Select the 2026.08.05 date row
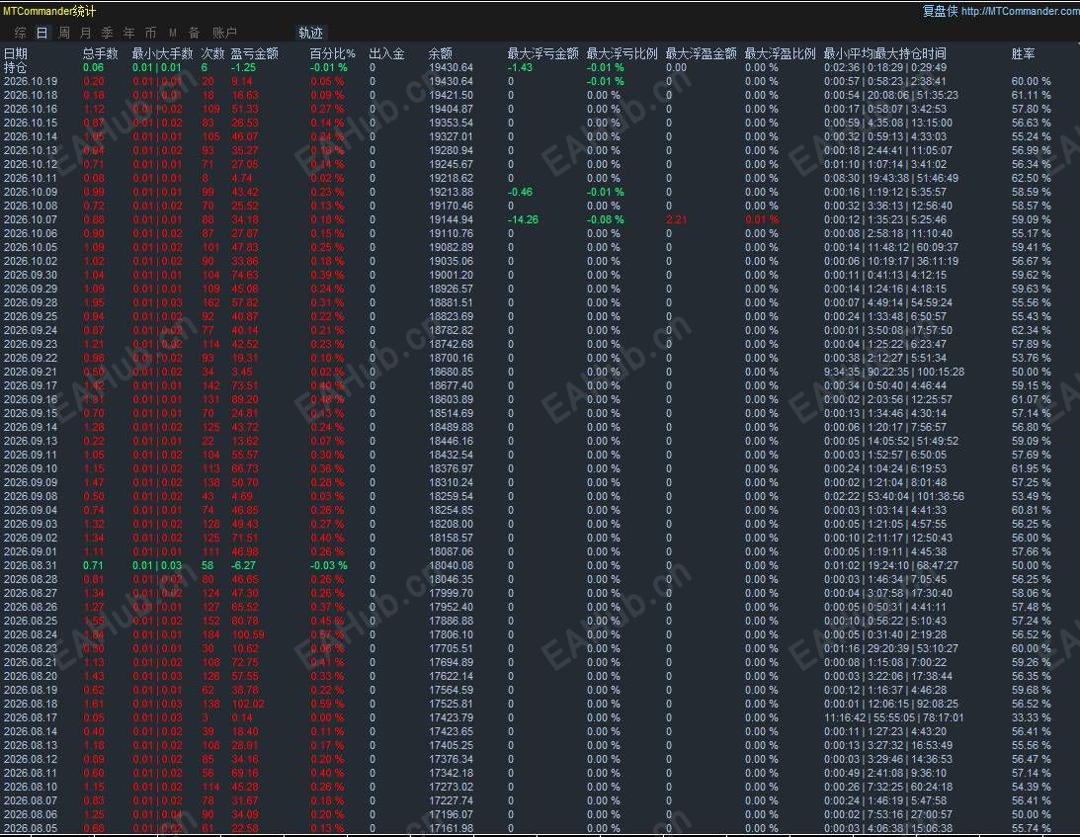The width and height of the screenshot is (1080, 837). 31,829
